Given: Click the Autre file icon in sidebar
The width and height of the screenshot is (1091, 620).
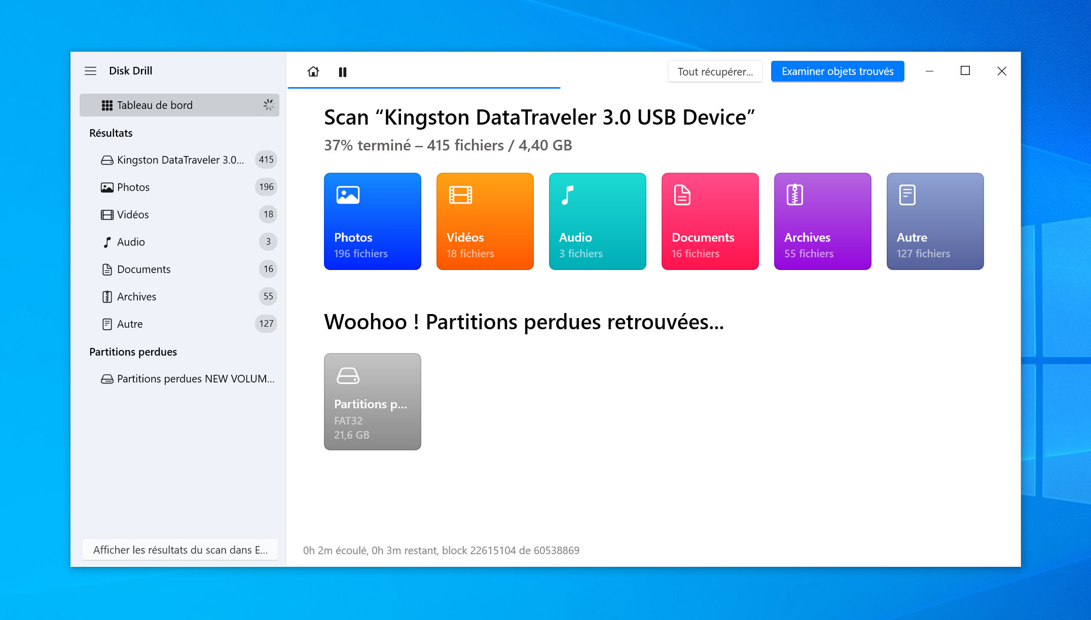Looking at the screenshot, I should pyautogui.click(x=107, y=324).
